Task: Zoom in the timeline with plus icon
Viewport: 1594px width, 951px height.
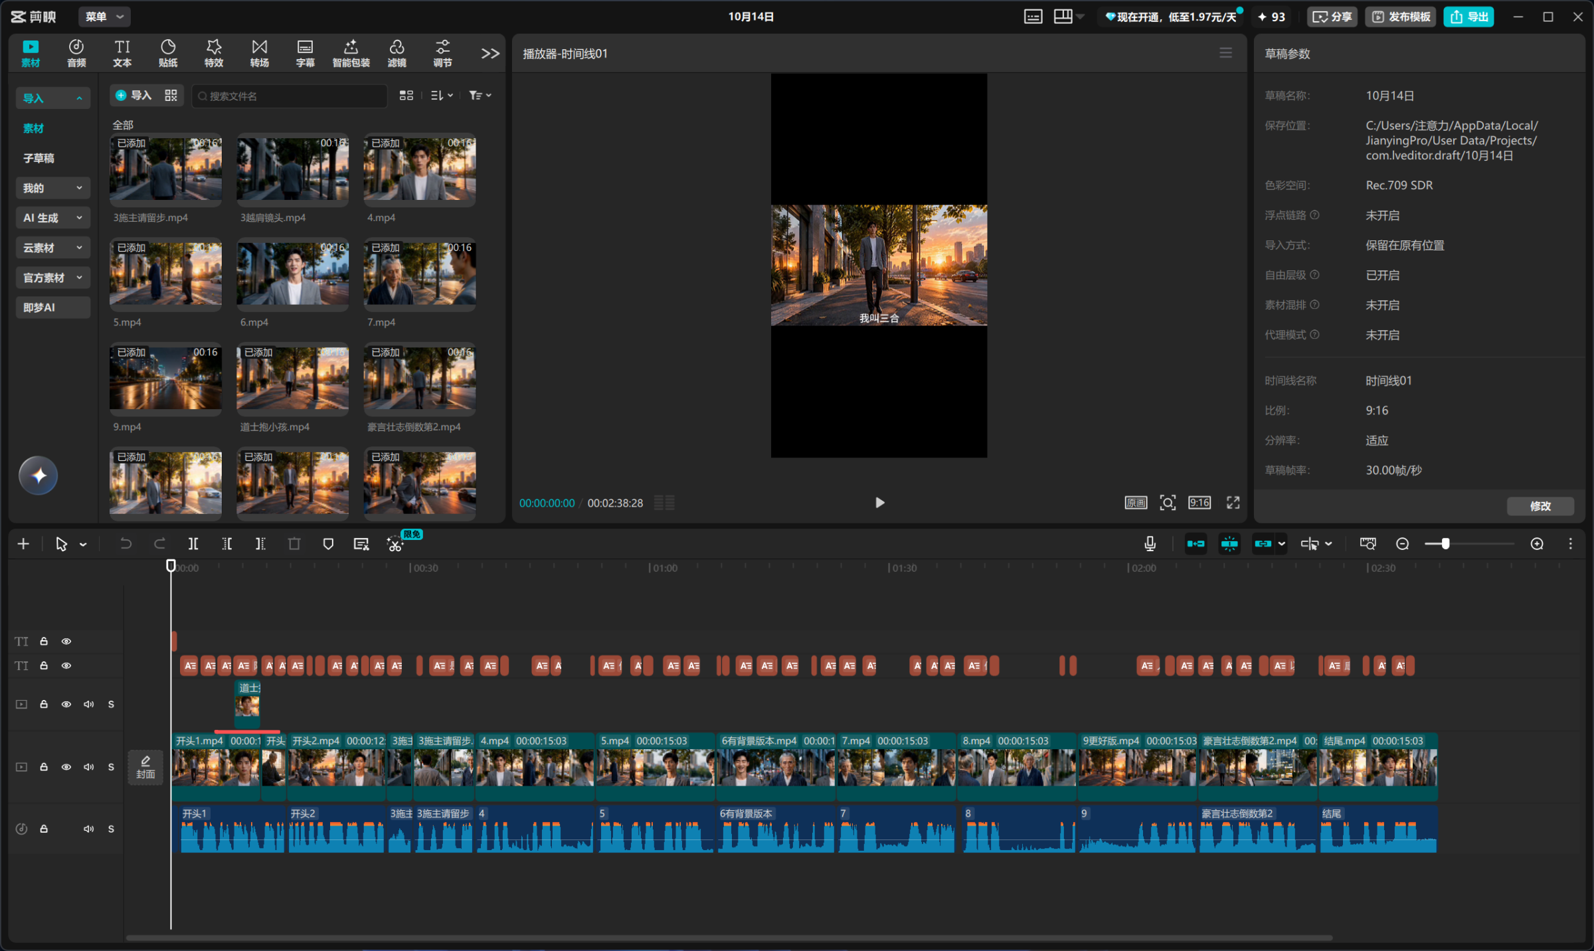Action: [x=1537, y=544]
